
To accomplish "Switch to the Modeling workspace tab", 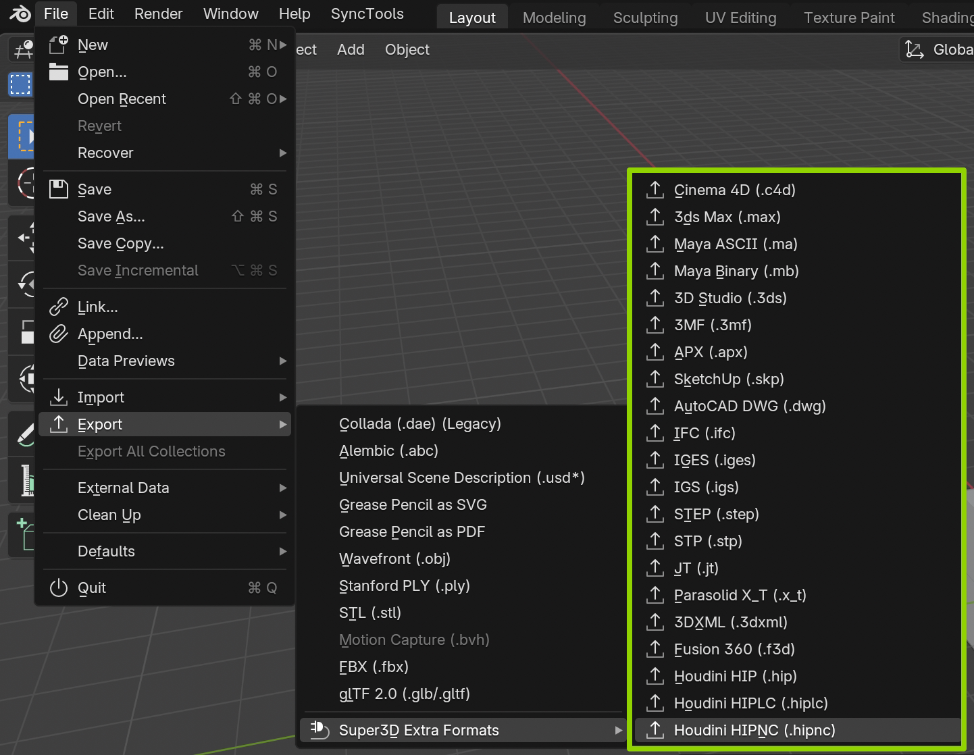I will (555, 18).
